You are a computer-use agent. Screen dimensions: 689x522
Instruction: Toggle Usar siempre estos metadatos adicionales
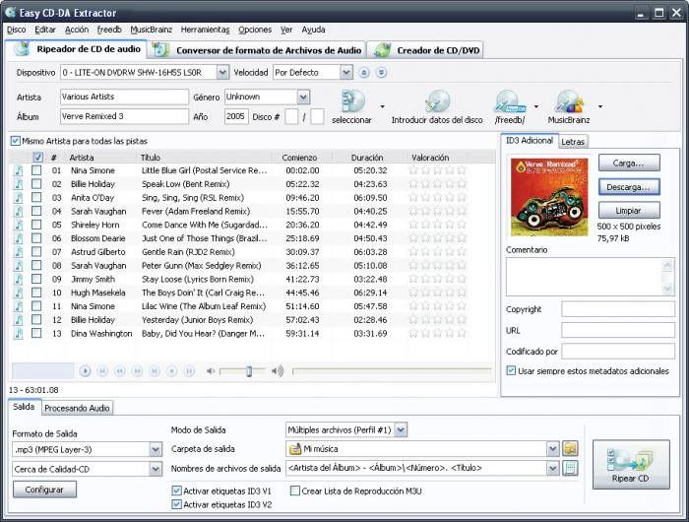(x=511, y=370)
